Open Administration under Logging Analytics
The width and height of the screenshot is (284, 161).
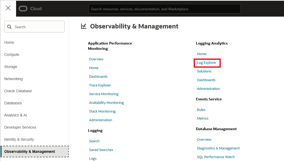click(x=208, y=89)
